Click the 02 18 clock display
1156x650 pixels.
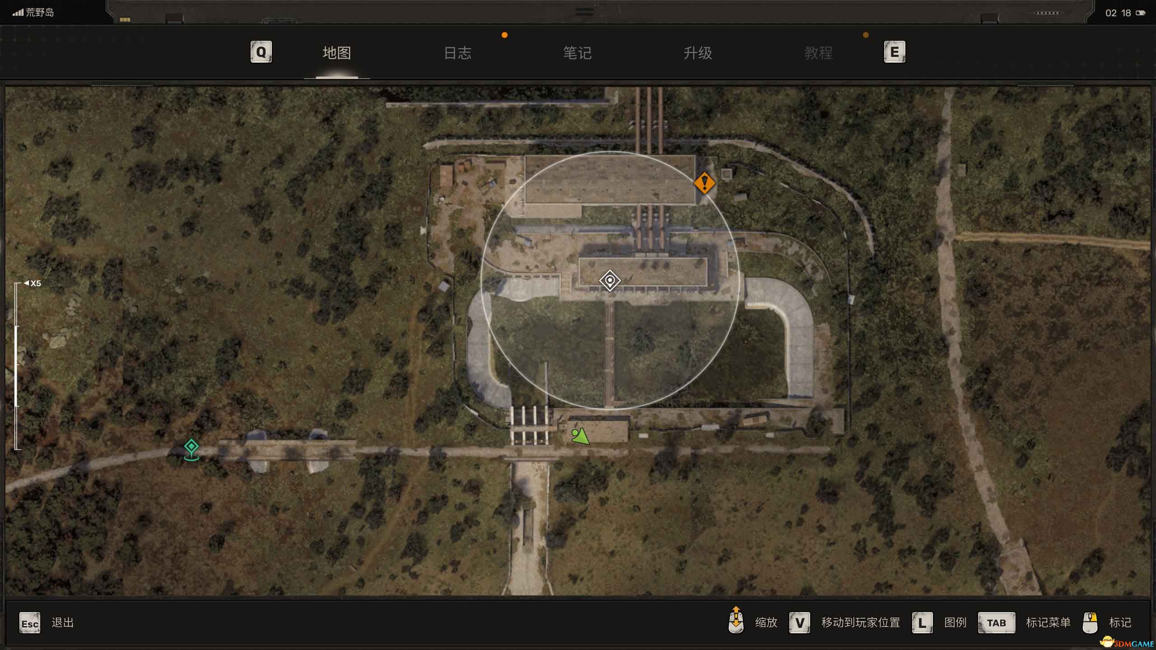coord(1118,13)
